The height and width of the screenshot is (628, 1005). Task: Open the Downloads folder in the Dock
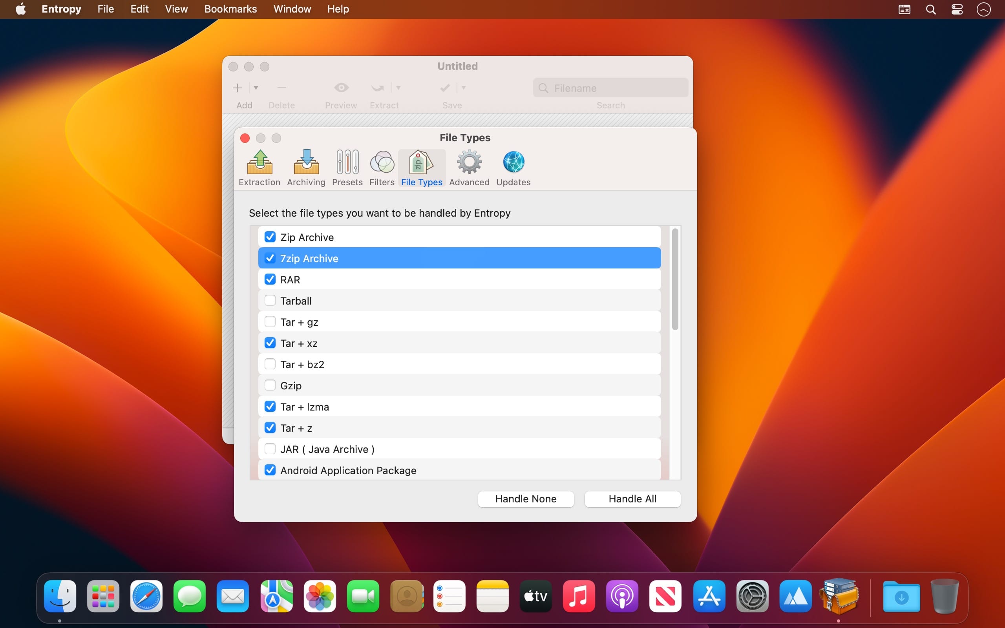(901, 596)
